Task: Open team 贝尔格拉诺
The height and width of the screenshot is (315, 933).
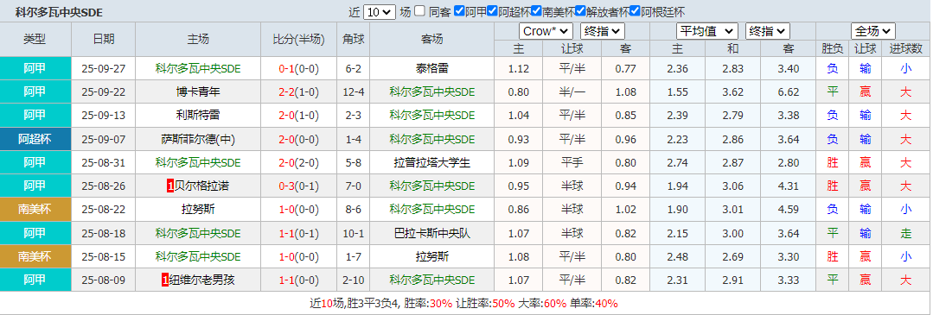Action: point(201,186)
